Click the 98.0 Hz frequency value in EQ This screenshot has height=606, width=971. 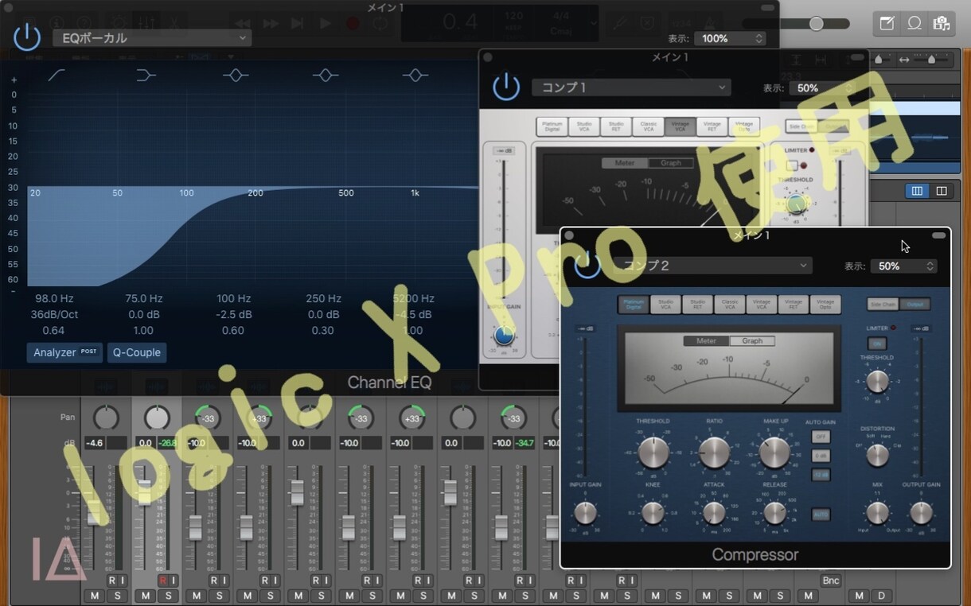point(54,299)
